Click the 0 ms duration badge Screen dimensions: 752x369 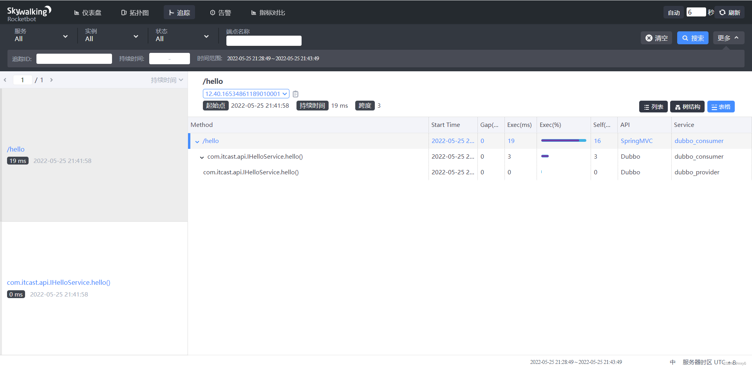click(16, 294)
